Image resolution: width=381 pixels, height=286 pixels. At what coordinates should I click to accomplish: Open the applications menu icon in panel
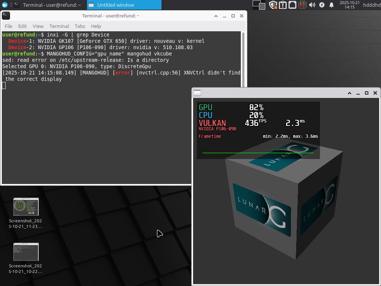pos(4,4)
